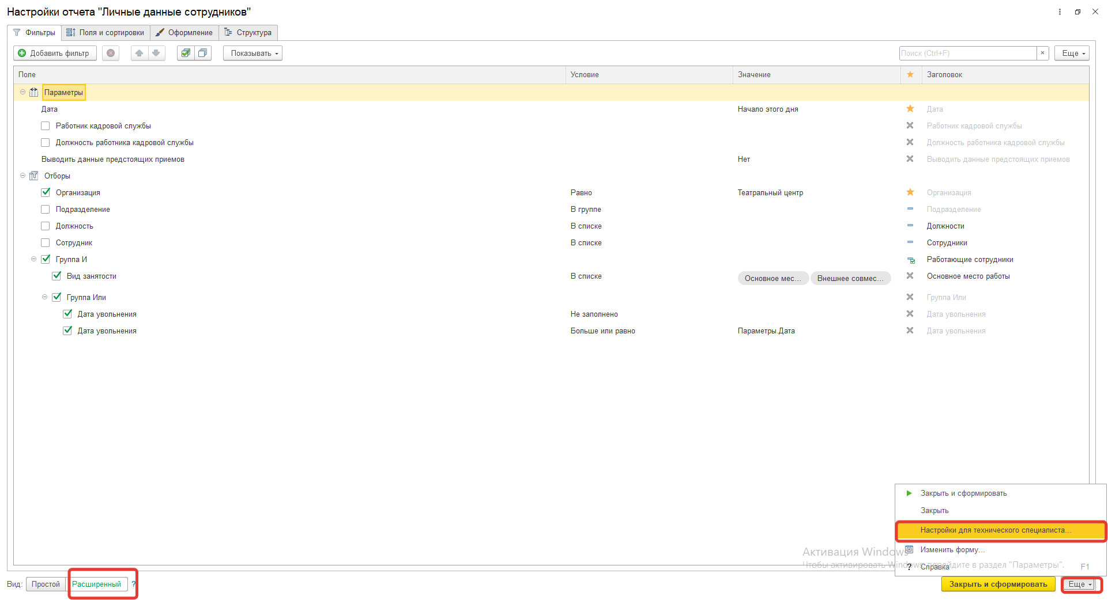
Task: Click the Добавить фильтр button
Action: coord(55,53)
